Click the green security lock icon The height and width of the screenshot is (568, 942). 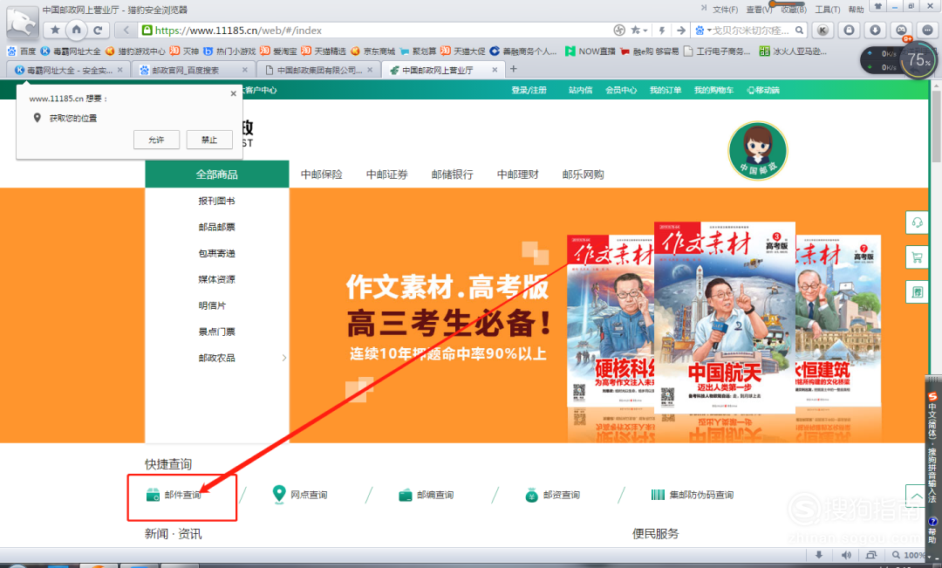[147, 30]
